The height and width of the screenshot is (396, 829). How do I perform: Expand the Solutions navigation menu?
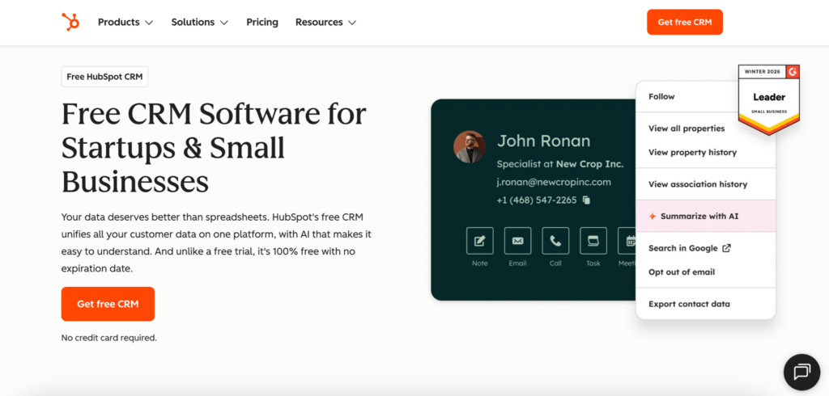pos(200,22)
